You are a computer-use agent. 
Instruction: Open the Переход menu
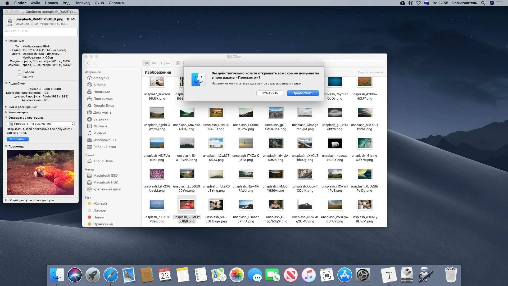[x=82, y=3]
